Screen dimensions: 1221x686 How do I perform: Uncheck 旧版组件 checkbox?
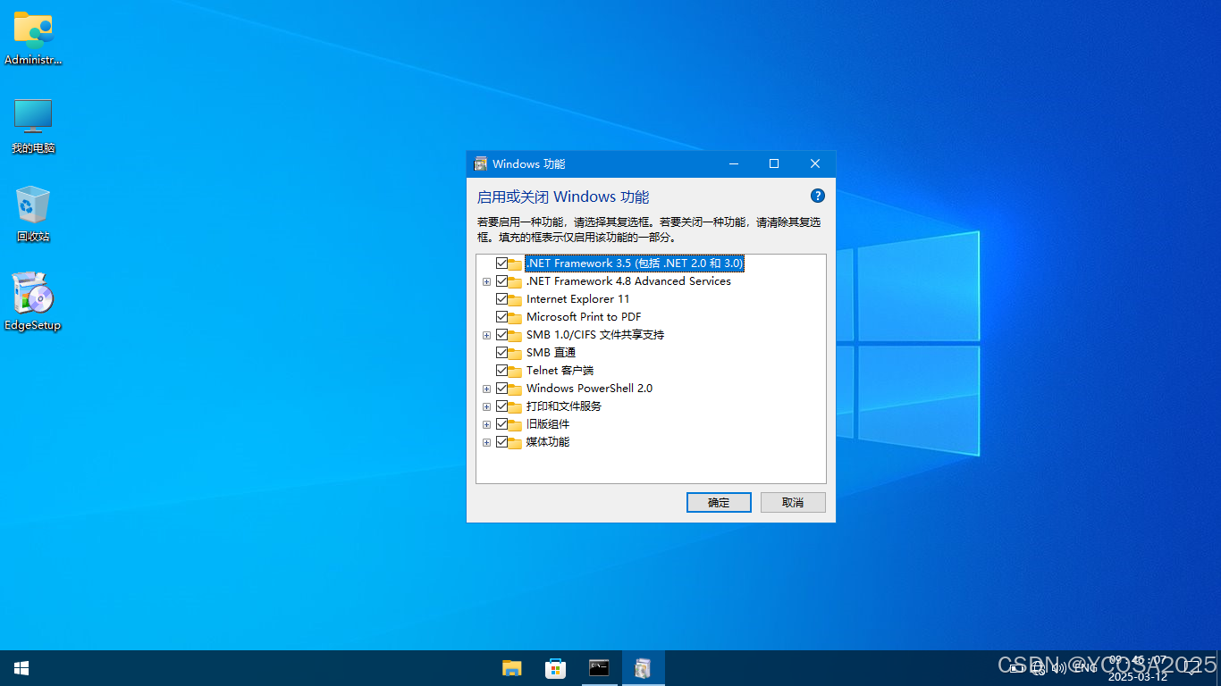coord(501,424)
